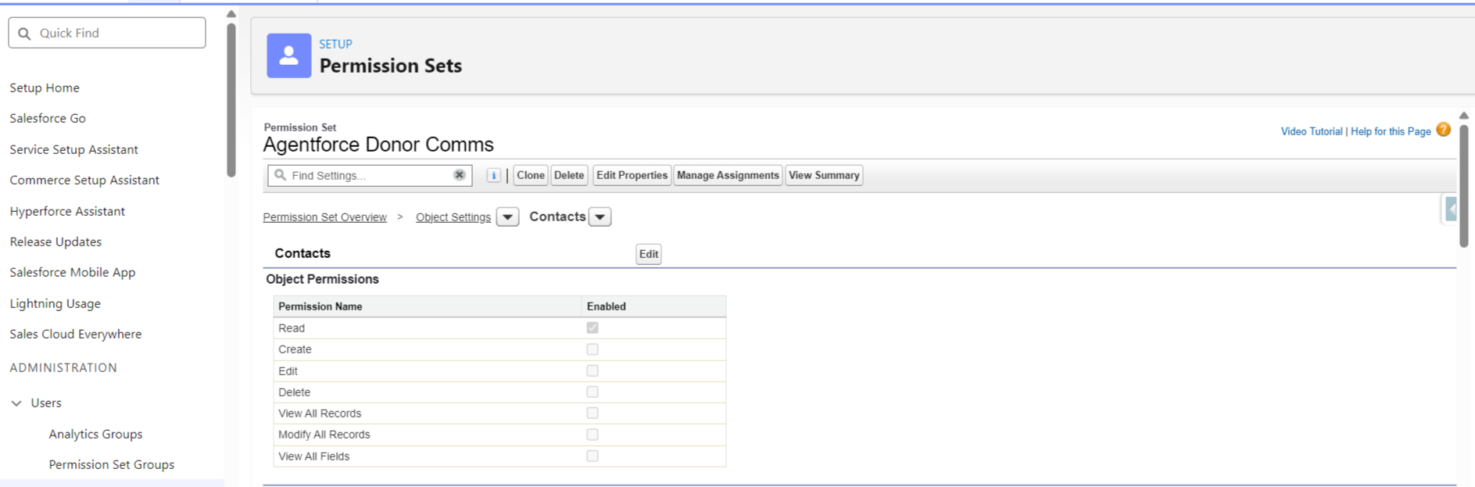The image size is (1475, 487).
Task: Click Manage Assignments button
Action: coord(728,175)
